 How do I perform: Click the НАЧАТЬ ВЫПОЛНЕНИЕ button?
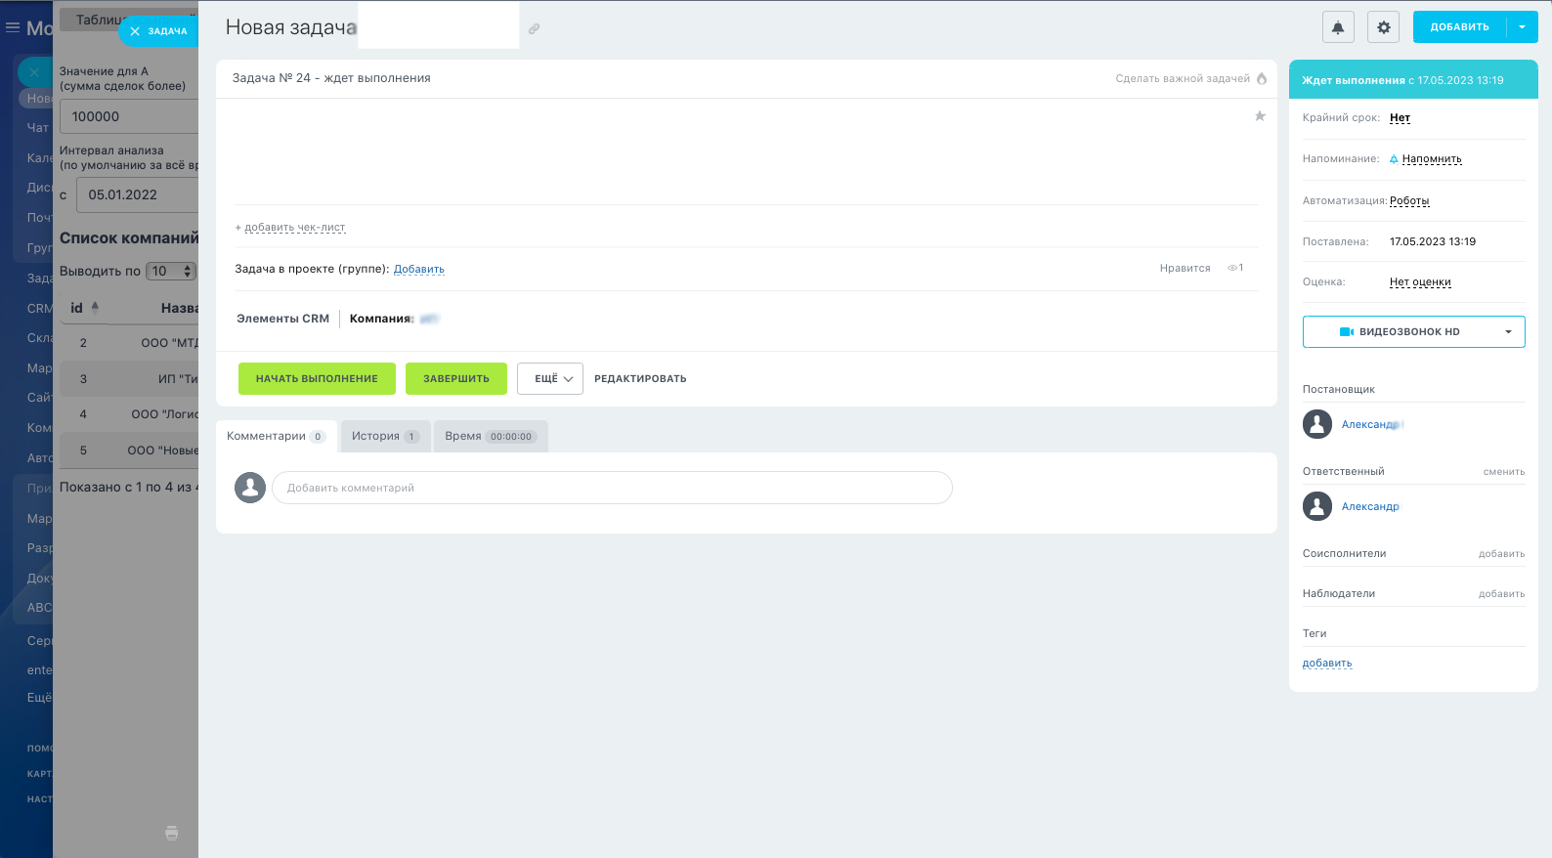[x=317, y=378]
